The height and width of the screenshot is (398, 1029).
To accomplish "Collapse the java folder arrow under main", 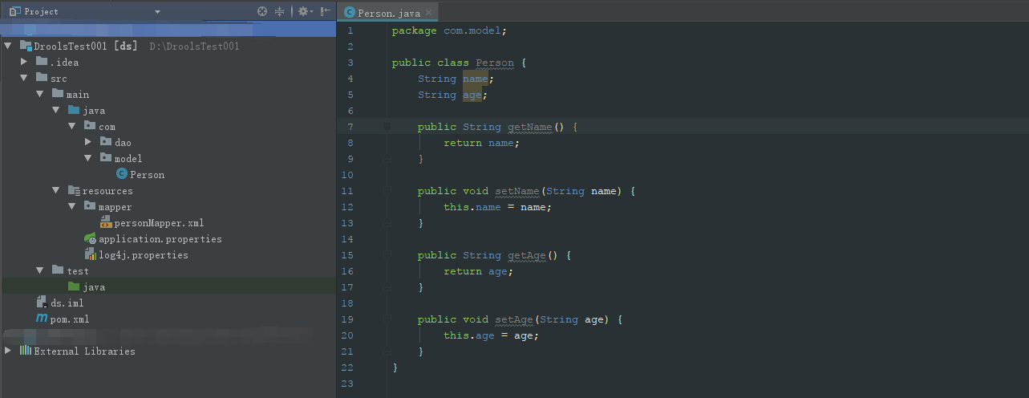I will (56, 110).
